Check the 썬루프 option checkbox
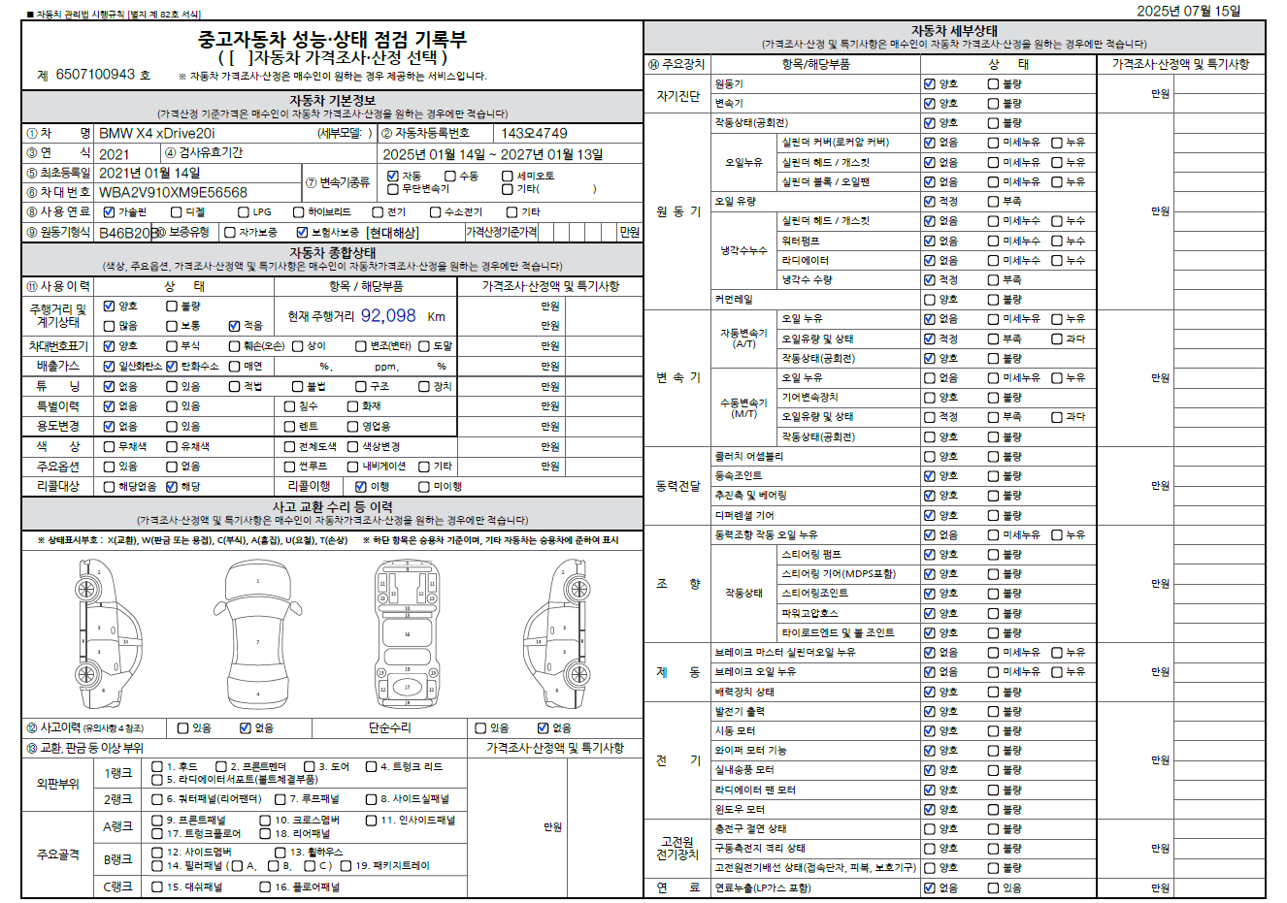Screen dimensions: 1287x903 (289, 467)
